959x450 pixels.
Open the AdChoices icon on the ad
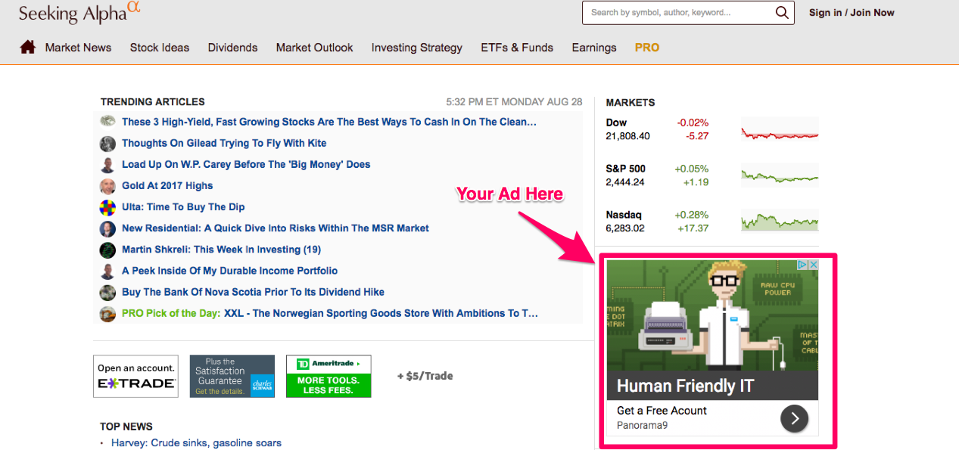click(x=804, y=265)
